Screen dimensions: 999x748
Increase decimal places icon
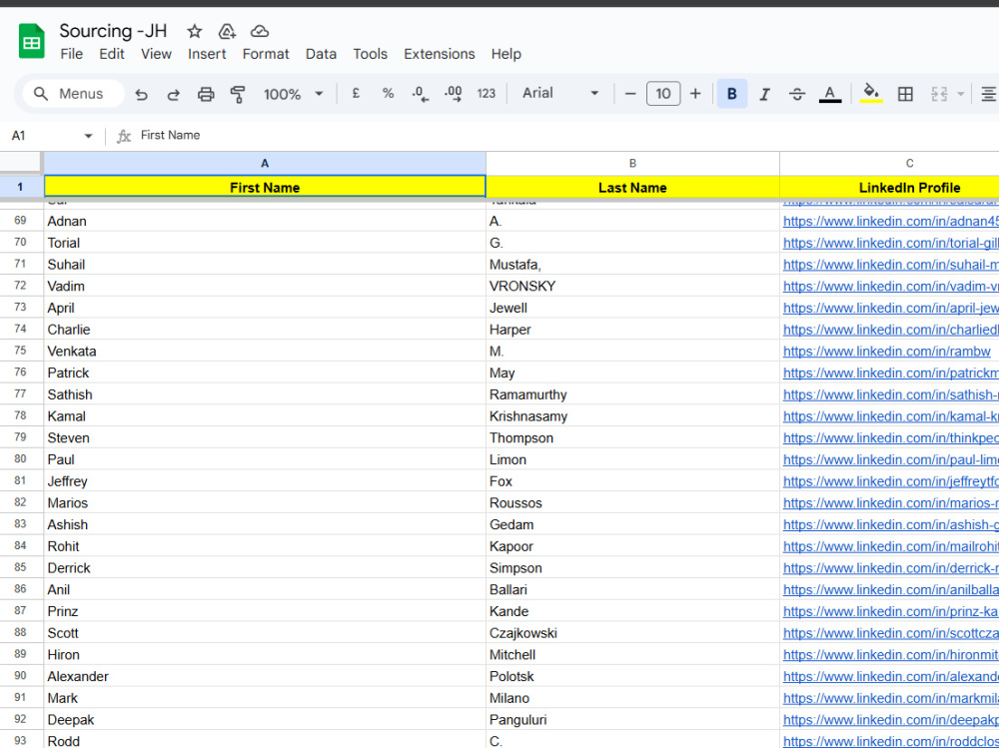tap(453, 94)
